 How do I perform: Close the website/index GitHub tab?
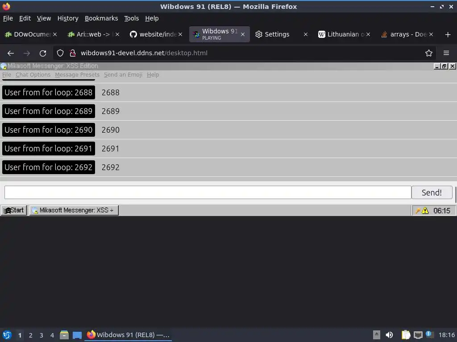pyautogui.click(x=180, y=34)
